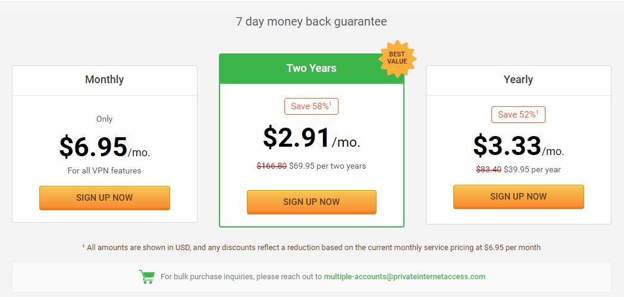Sign up for the Two Years plan
Screen dimensions: 624x297
pyautogui.click(x=312, y=202)
